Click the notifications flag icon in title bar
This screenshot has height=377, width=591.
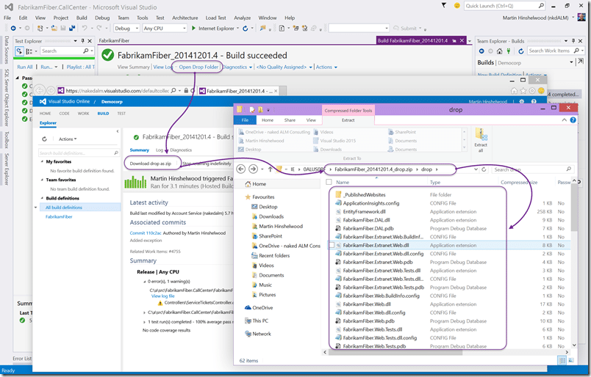coord(444,5)
